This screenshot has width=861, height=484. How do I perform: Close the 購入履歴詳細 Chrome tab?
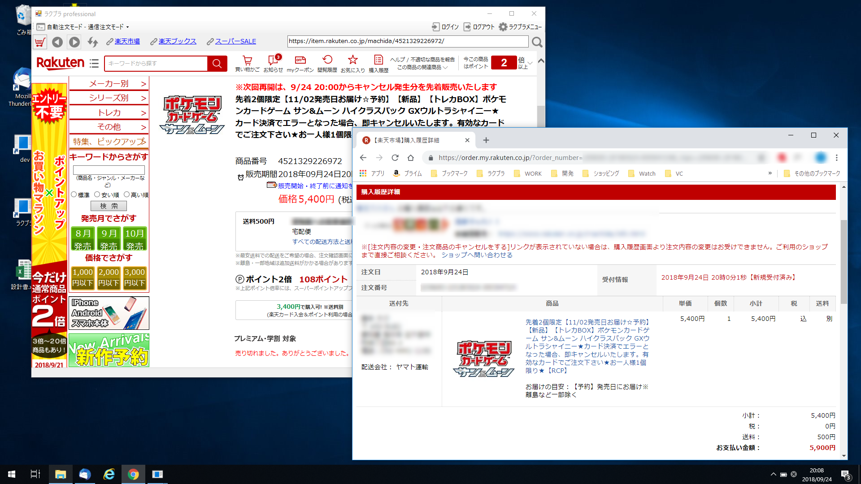[x=467, y=140]
